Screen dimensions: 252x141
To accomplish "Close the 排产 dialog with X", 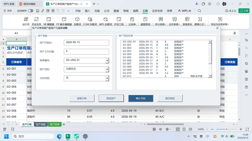I will pyautogui.click(x=217, y=28).
